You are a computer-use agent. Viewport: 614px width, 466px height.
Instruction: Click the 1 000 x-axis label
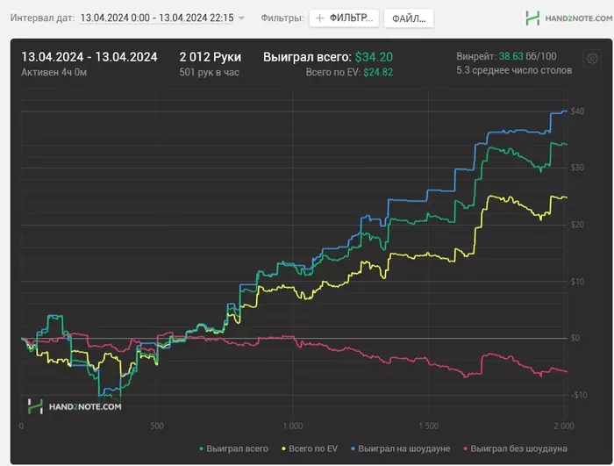tap(292, 426)
